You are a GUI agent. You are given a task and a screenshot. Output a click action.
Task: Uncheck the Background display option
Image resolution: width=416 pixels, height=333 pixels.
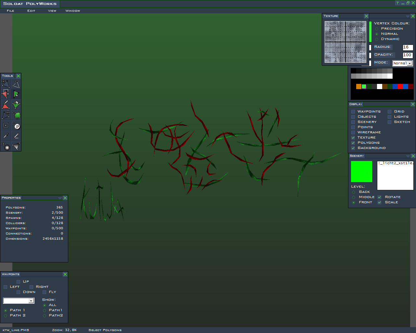pos(353,148)
